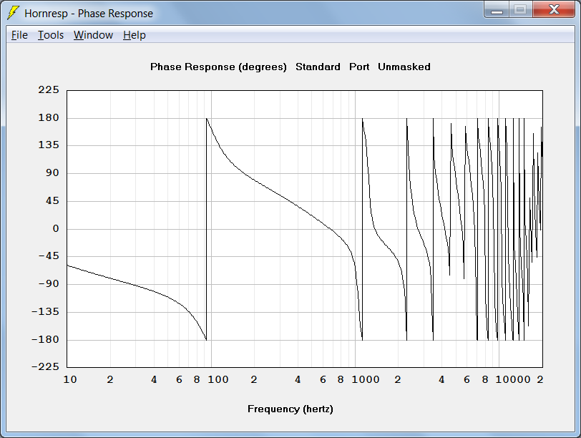
Task: Click the 'Hornresp - Phase Response' title text
Action: [89, 14]
